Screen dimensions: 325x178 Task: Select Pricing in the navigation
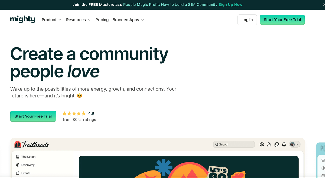(x=102, y=19)
